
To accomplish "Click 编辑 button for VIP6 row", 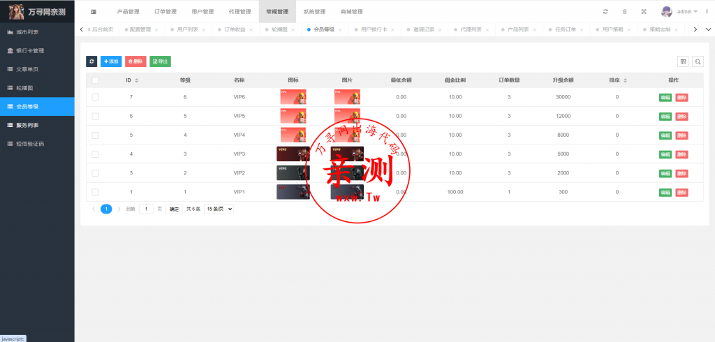I will [665, 98].
